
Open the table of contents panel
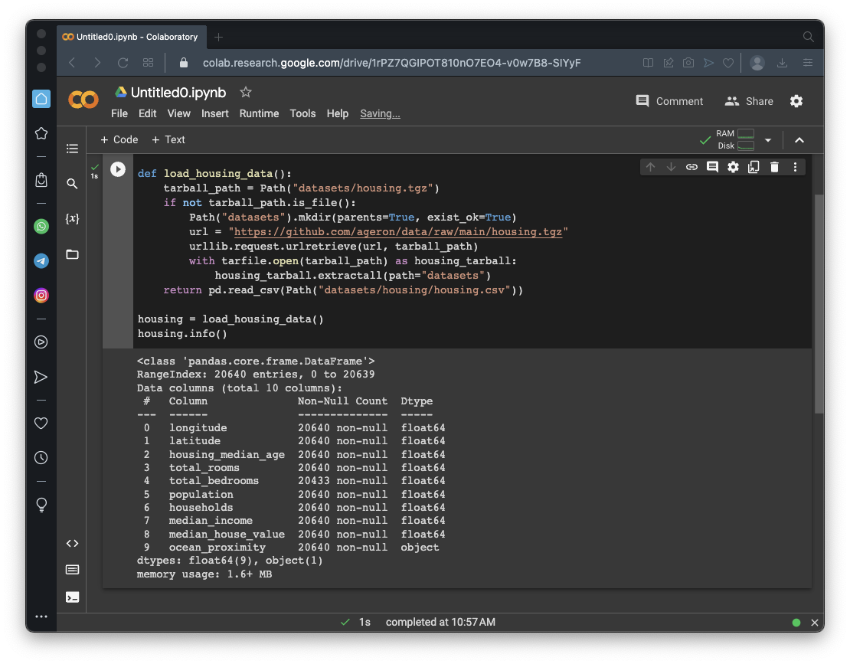[72, 149]
